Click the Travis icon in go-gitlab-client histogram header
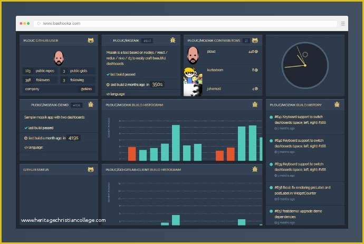The width and height of the screenshot is (364, 244). pos(255,169)
